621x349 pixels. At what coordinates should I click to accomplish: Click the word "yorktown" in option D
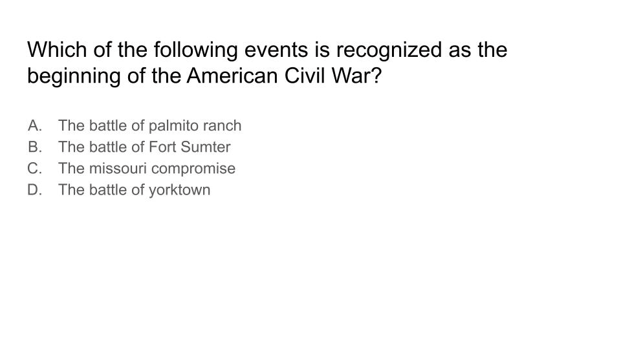(179, 191)
